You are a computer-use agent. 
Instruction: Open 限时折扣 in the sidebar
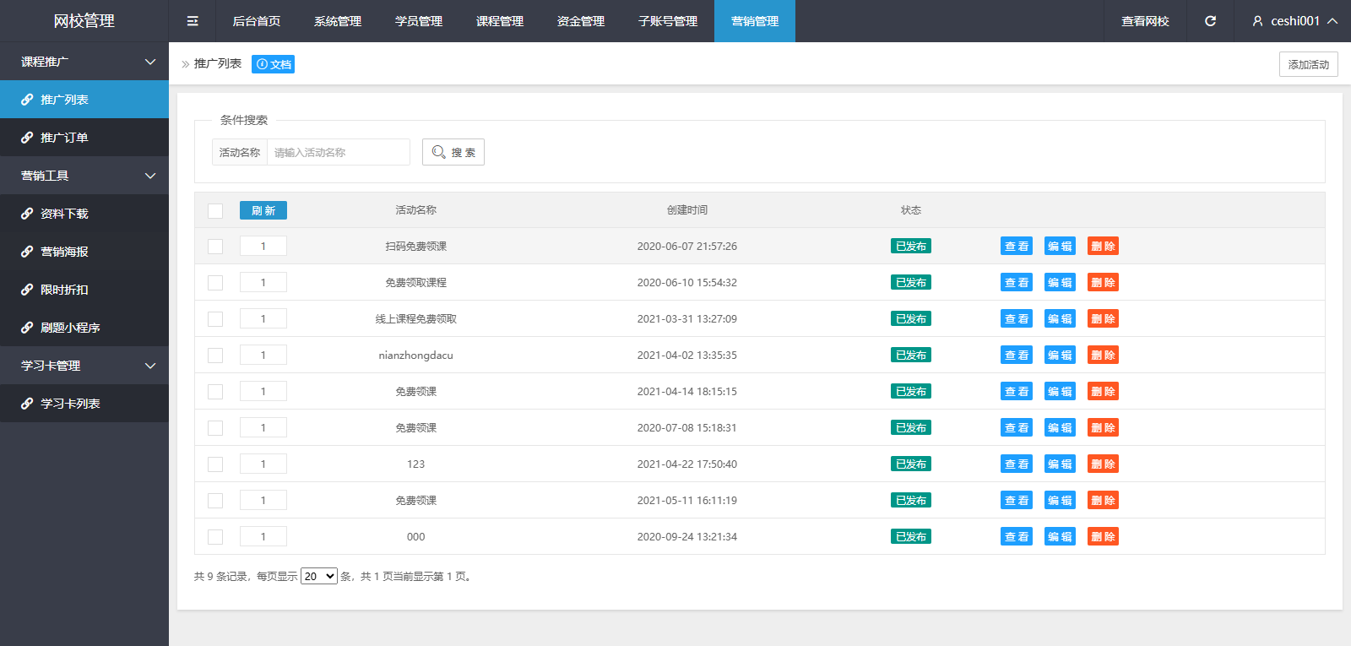tap(84, 290)
